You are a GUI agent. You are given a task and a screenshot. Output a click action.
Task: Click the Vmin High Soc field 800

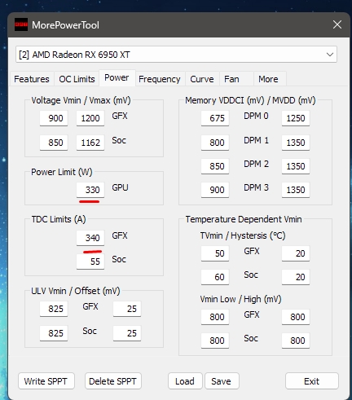pyautogui.click(x=296, y=341)
